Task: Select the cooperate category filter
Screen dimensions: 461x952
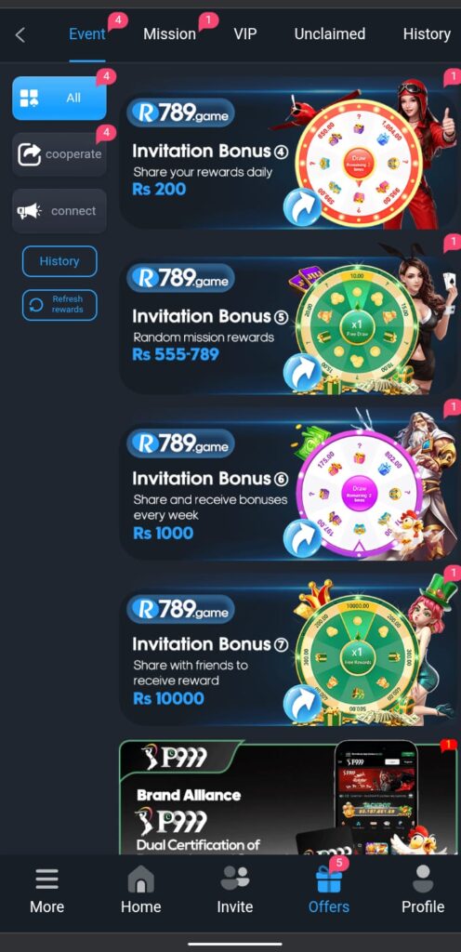Action: 59,154
